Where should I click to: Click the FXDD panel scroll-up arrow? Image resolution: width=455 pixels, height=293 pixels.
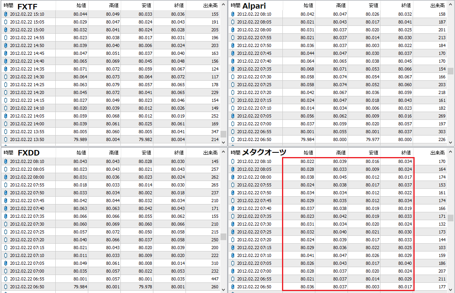(223, 152)
